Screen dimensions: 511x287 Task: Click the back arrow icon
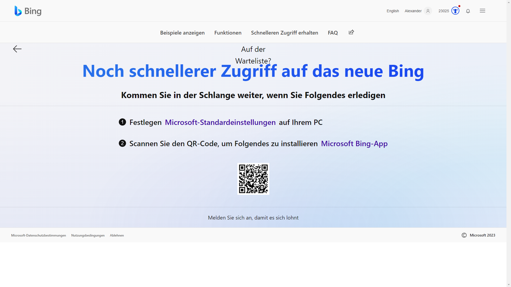click(17, 49)
